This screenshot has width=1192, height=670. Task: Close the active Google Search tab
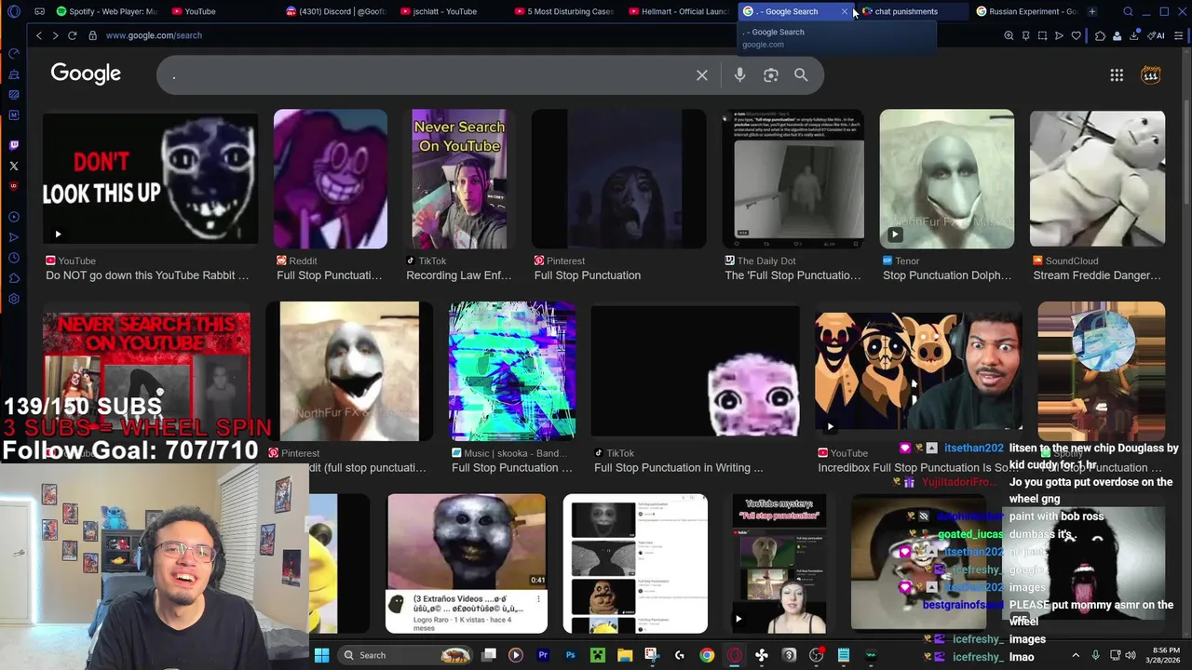click(x=845, y=11)
